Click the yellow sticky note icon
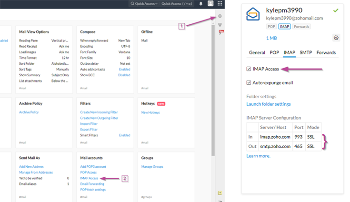This screenshot has width=350, height=202. 220,193
